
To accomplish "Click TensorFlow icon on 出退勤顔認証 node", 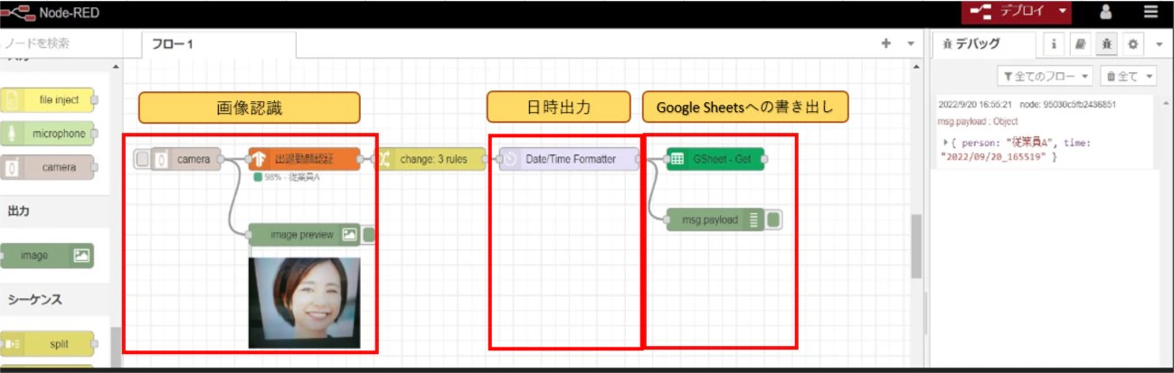I will 259,159.
